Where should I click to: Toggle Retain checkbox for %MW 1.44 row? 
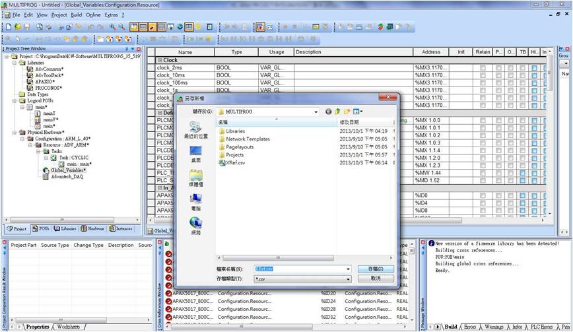(483, 173)
